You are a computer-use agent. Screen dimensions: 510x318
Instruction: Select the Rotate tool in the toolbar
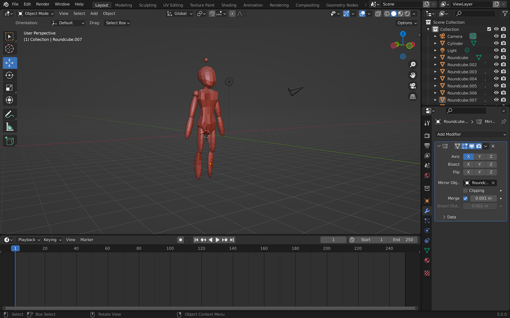[x=10, y=75]
